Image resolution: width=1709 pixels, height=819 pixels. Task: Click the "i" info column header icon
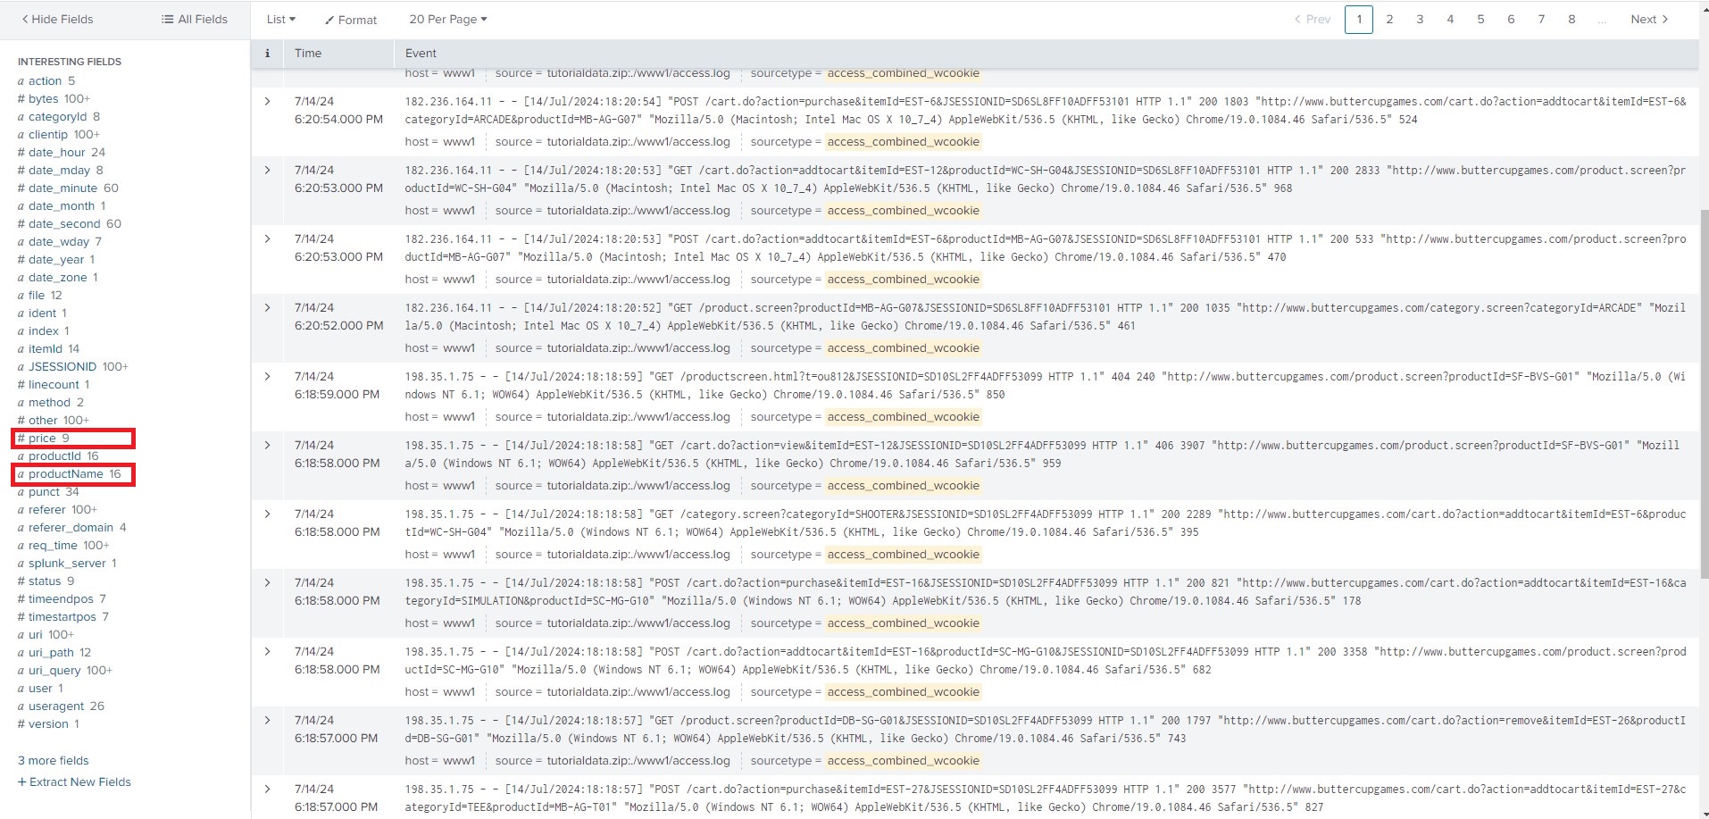tap(267, 53)
